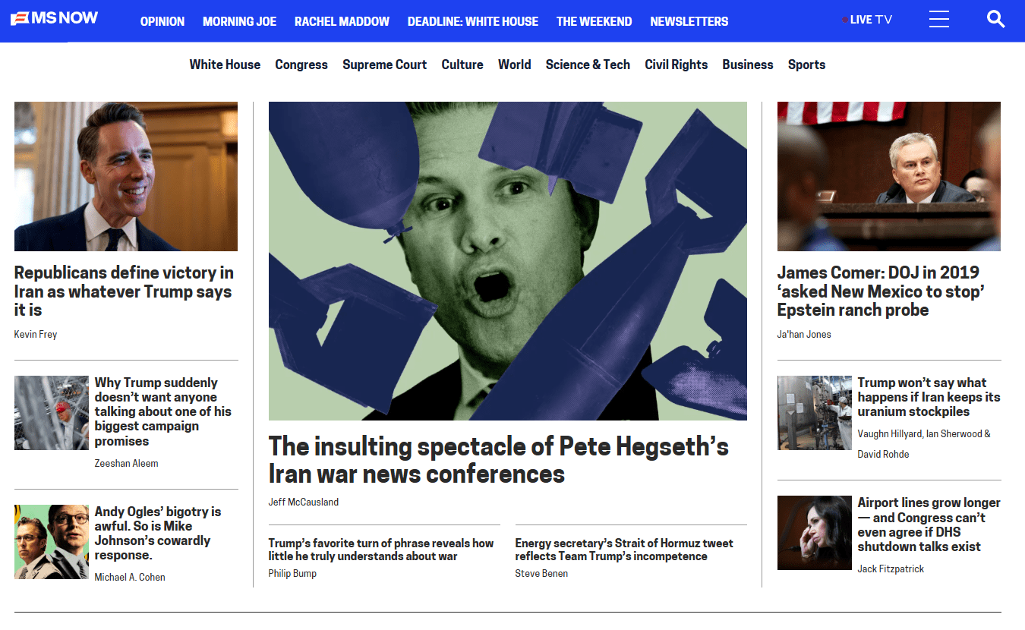Image resolution: width=1025 pixels, height=630 pixels.
Task: Open Deadline: White House page
Action: [x=473, y=21]
